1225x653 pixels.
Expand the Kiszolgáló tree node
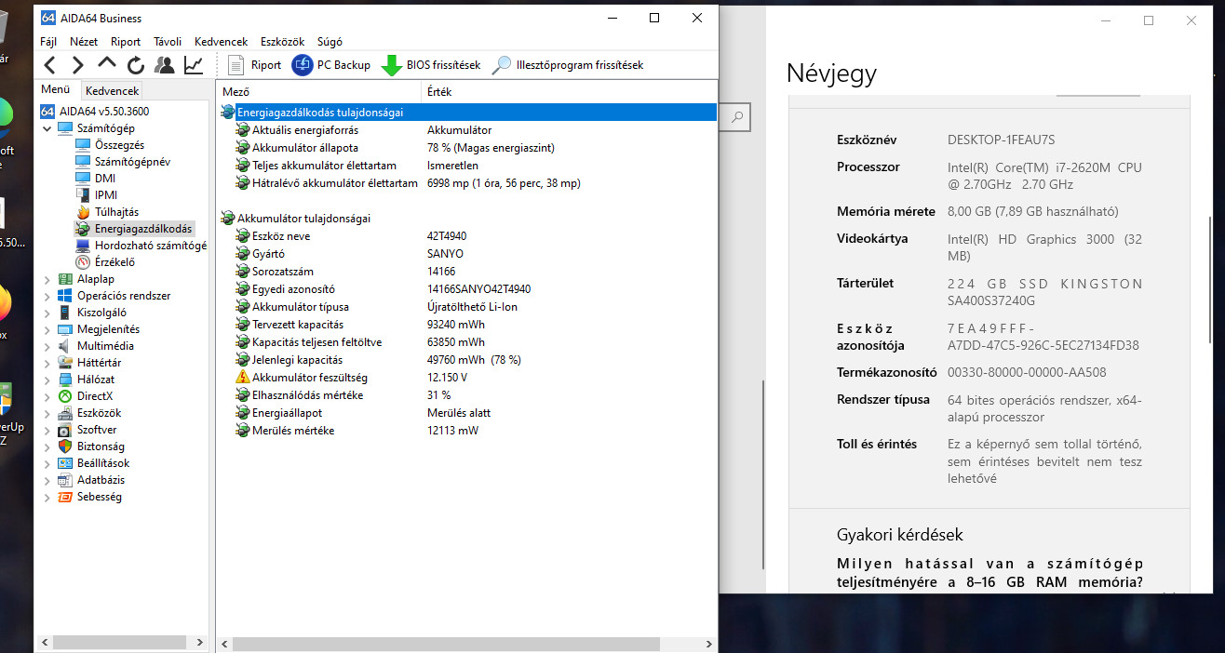click(47, 313)
